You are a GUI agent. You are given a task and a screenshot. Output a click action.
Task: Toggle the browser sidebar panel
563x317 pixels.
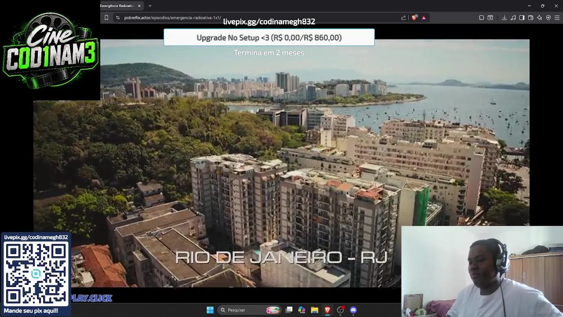[x=522, y=18]
